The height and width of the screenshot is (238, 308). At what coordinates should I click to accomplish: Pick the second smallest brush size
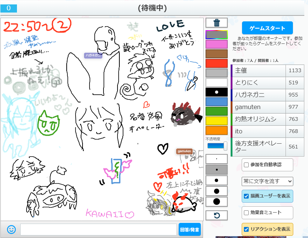216,169
